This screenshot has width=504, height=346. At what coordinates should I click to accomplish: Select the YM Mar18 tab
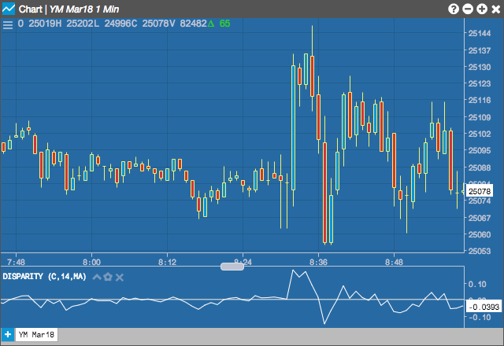point(36,334)
